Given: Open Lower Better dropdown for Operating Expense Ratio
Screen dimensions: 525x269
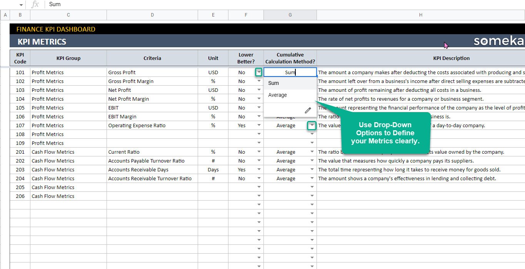Looking at the screenshot, I should (259, 125).
